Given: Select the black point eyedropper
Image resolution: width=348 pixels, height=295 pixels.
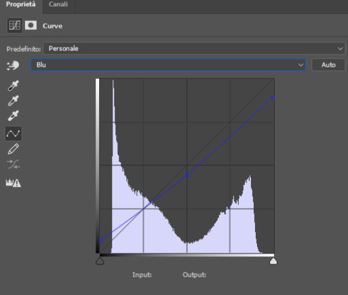Looking at the screenshot, I should click(14, 86).
